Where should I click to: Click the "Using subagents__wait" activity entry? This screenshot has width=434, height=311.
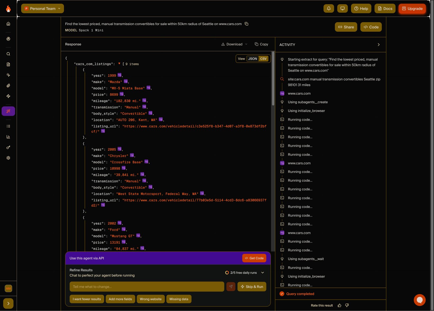tap(306, 259)
